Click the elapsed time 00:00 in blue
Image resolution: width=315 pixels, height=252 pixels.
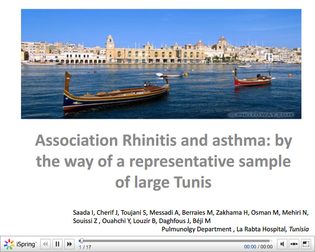[x=250, y=247]
